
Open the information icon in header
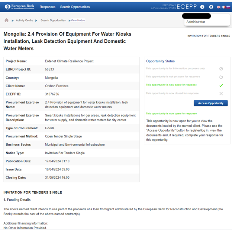(x=202, y=7)
